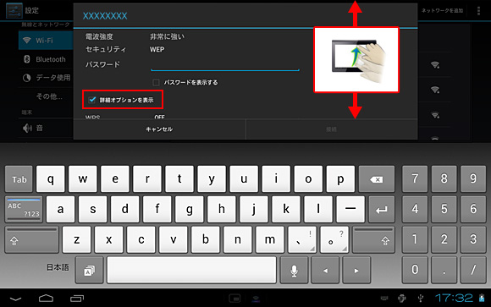
Task: Tap the XXXXXXXX network dialog title
Action: pos(105,16)
